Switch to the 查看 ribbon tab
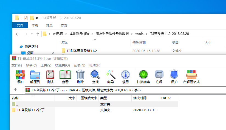This screenshot has height=130, width=226. [64, 26]
